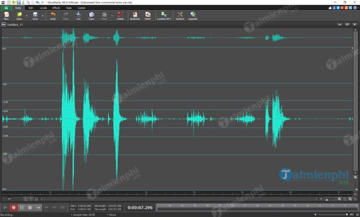The width and height of the screenshot is (360, 217).
Task: Click the horizontal waveform scrollbar
Action: pos(178,199)
